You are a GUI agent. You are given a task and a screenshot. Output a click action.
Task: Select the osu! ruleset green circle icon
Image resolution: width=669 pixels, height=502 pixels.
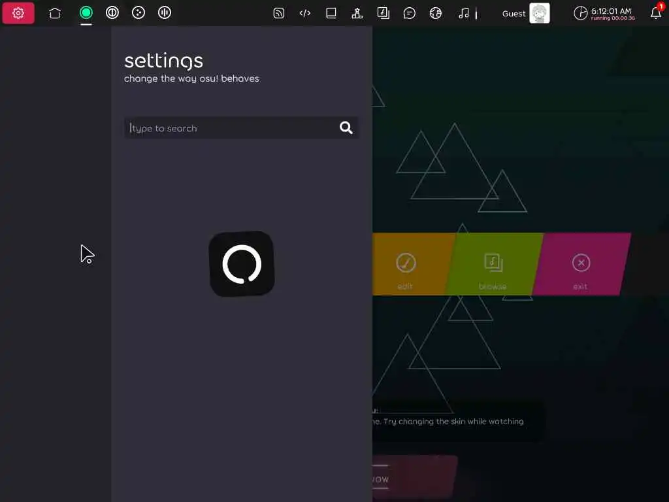pyautogui.click(x=86, y=13)
